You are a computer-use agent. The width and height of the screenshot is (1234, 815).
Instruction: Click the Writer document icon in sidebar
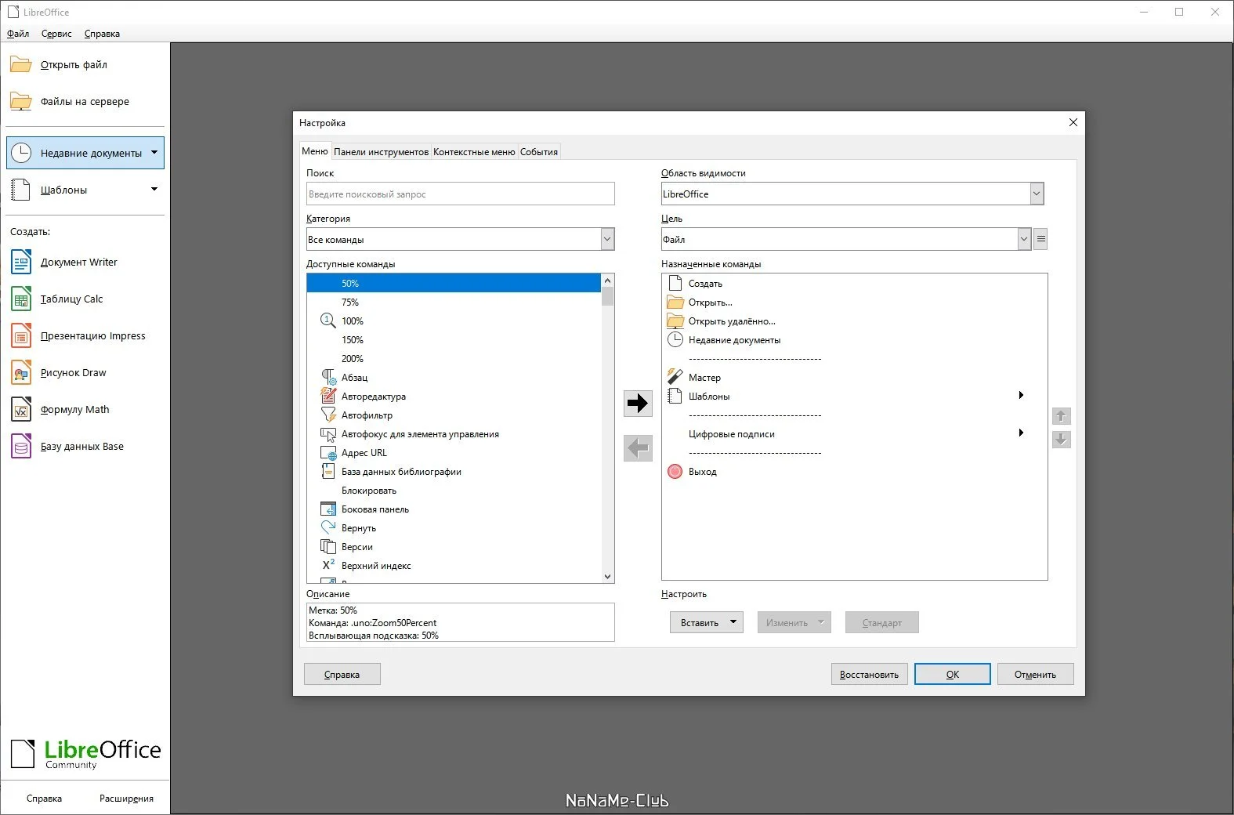[x=21, y=262]
